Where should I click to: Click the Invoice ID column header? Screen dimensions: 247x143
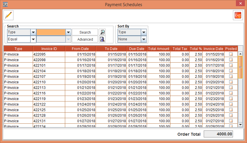pos(49,49)
